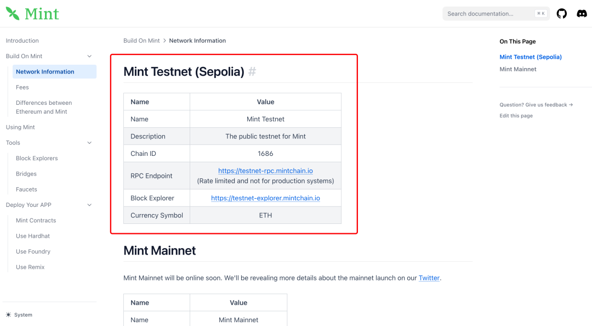This screenshot has height=326, width=592.
Task: Collapse the Tools sidebar section
Action: click(89, 143)
